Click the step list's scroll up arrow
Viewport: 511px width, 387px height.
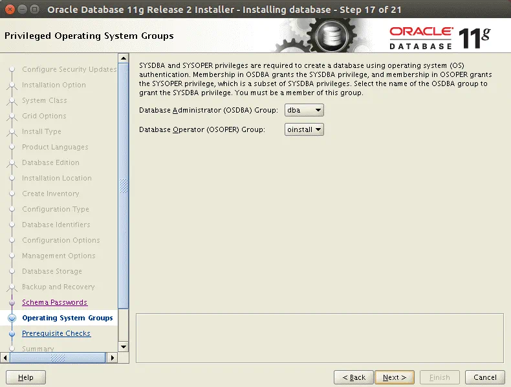coord(123,59)
